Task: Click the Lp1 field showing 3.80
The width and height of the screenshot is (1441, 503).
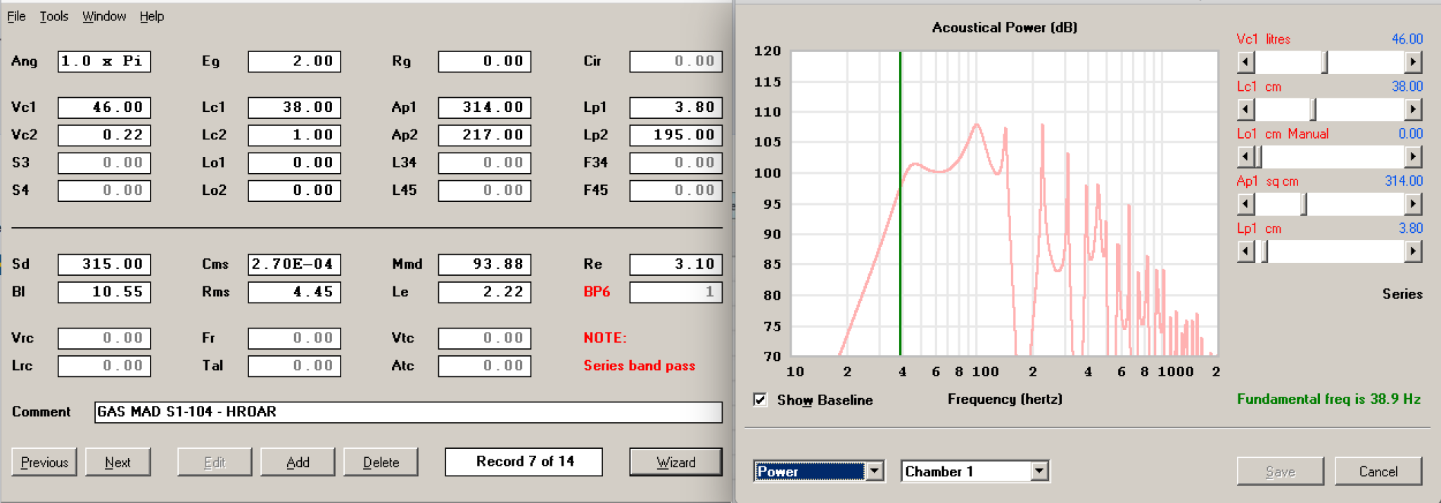Action: click(x=675, y=108)
